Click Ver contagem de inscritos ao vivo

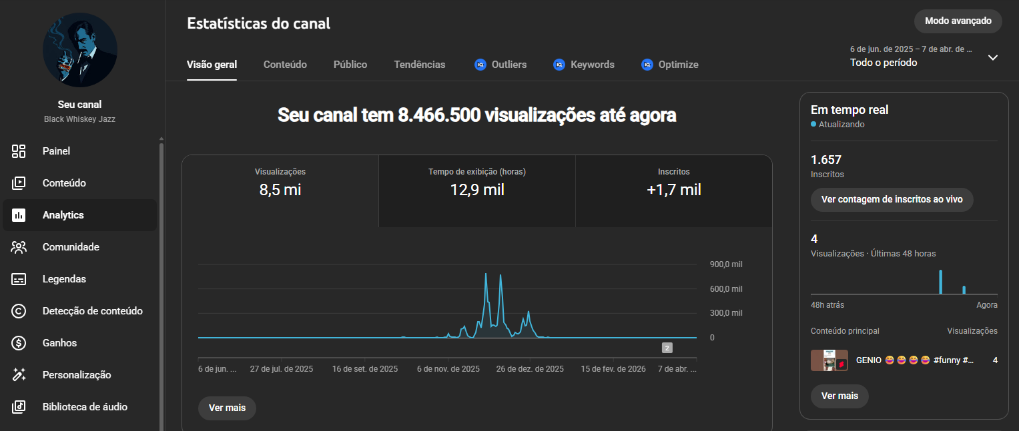(x=892, y=199)
